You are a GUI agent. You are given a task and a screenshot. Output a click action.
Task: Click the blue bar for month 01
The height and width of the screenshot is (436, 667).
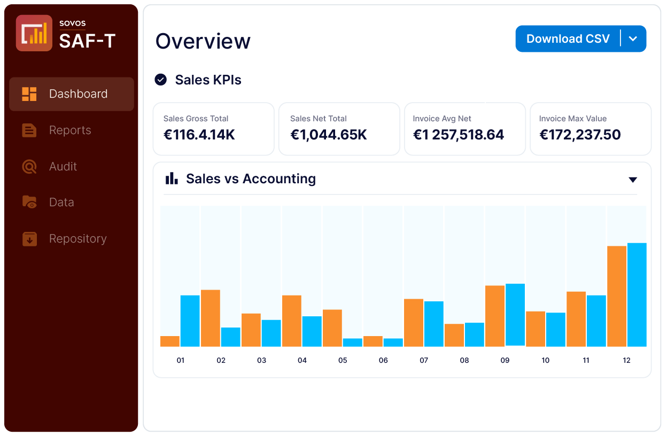190,321
